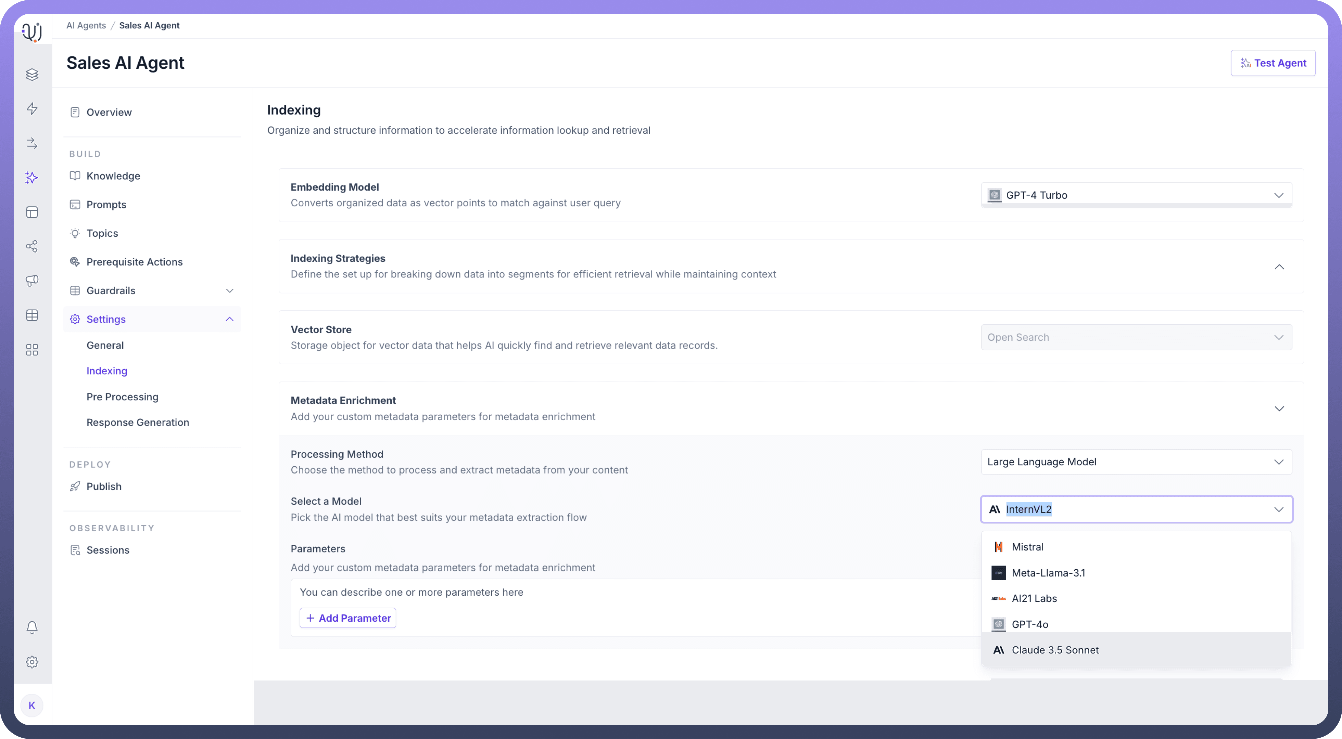Click the user avatar K
This screenshot has width=1342, height=739.
(x=32, y=706)
